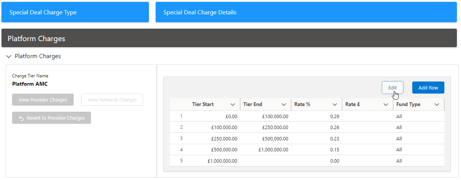Open the Tier Start column dropdown

pos(233,105)
